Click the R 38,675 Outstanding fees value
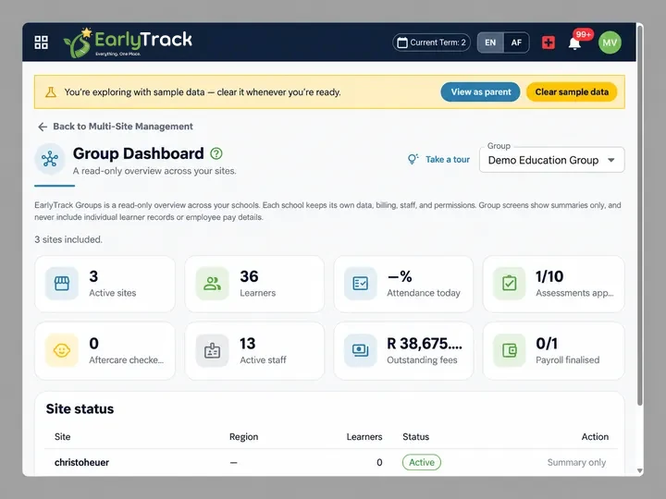666x499 pixels. [x=425, y=344]
